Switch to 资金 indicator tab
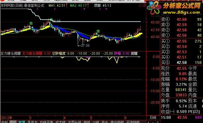 [105, 122]
